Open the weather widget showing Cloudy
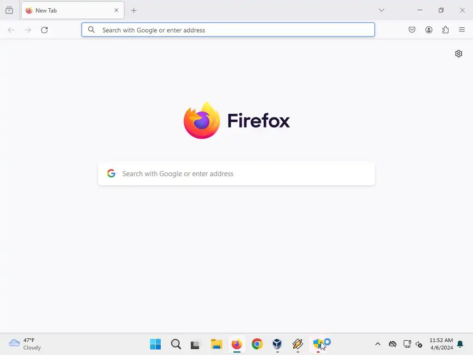 point(25,344)
